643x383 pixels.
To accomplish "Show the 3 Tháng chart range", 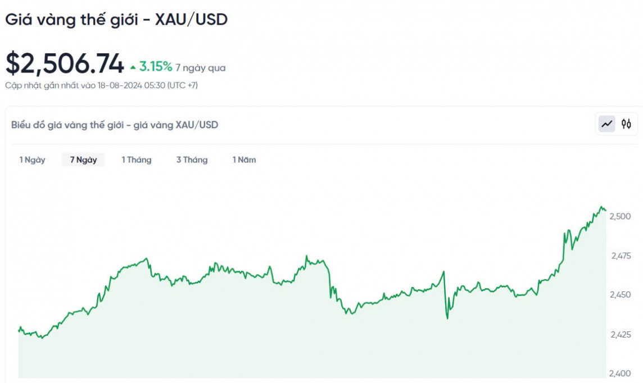I will click(192, 160).
